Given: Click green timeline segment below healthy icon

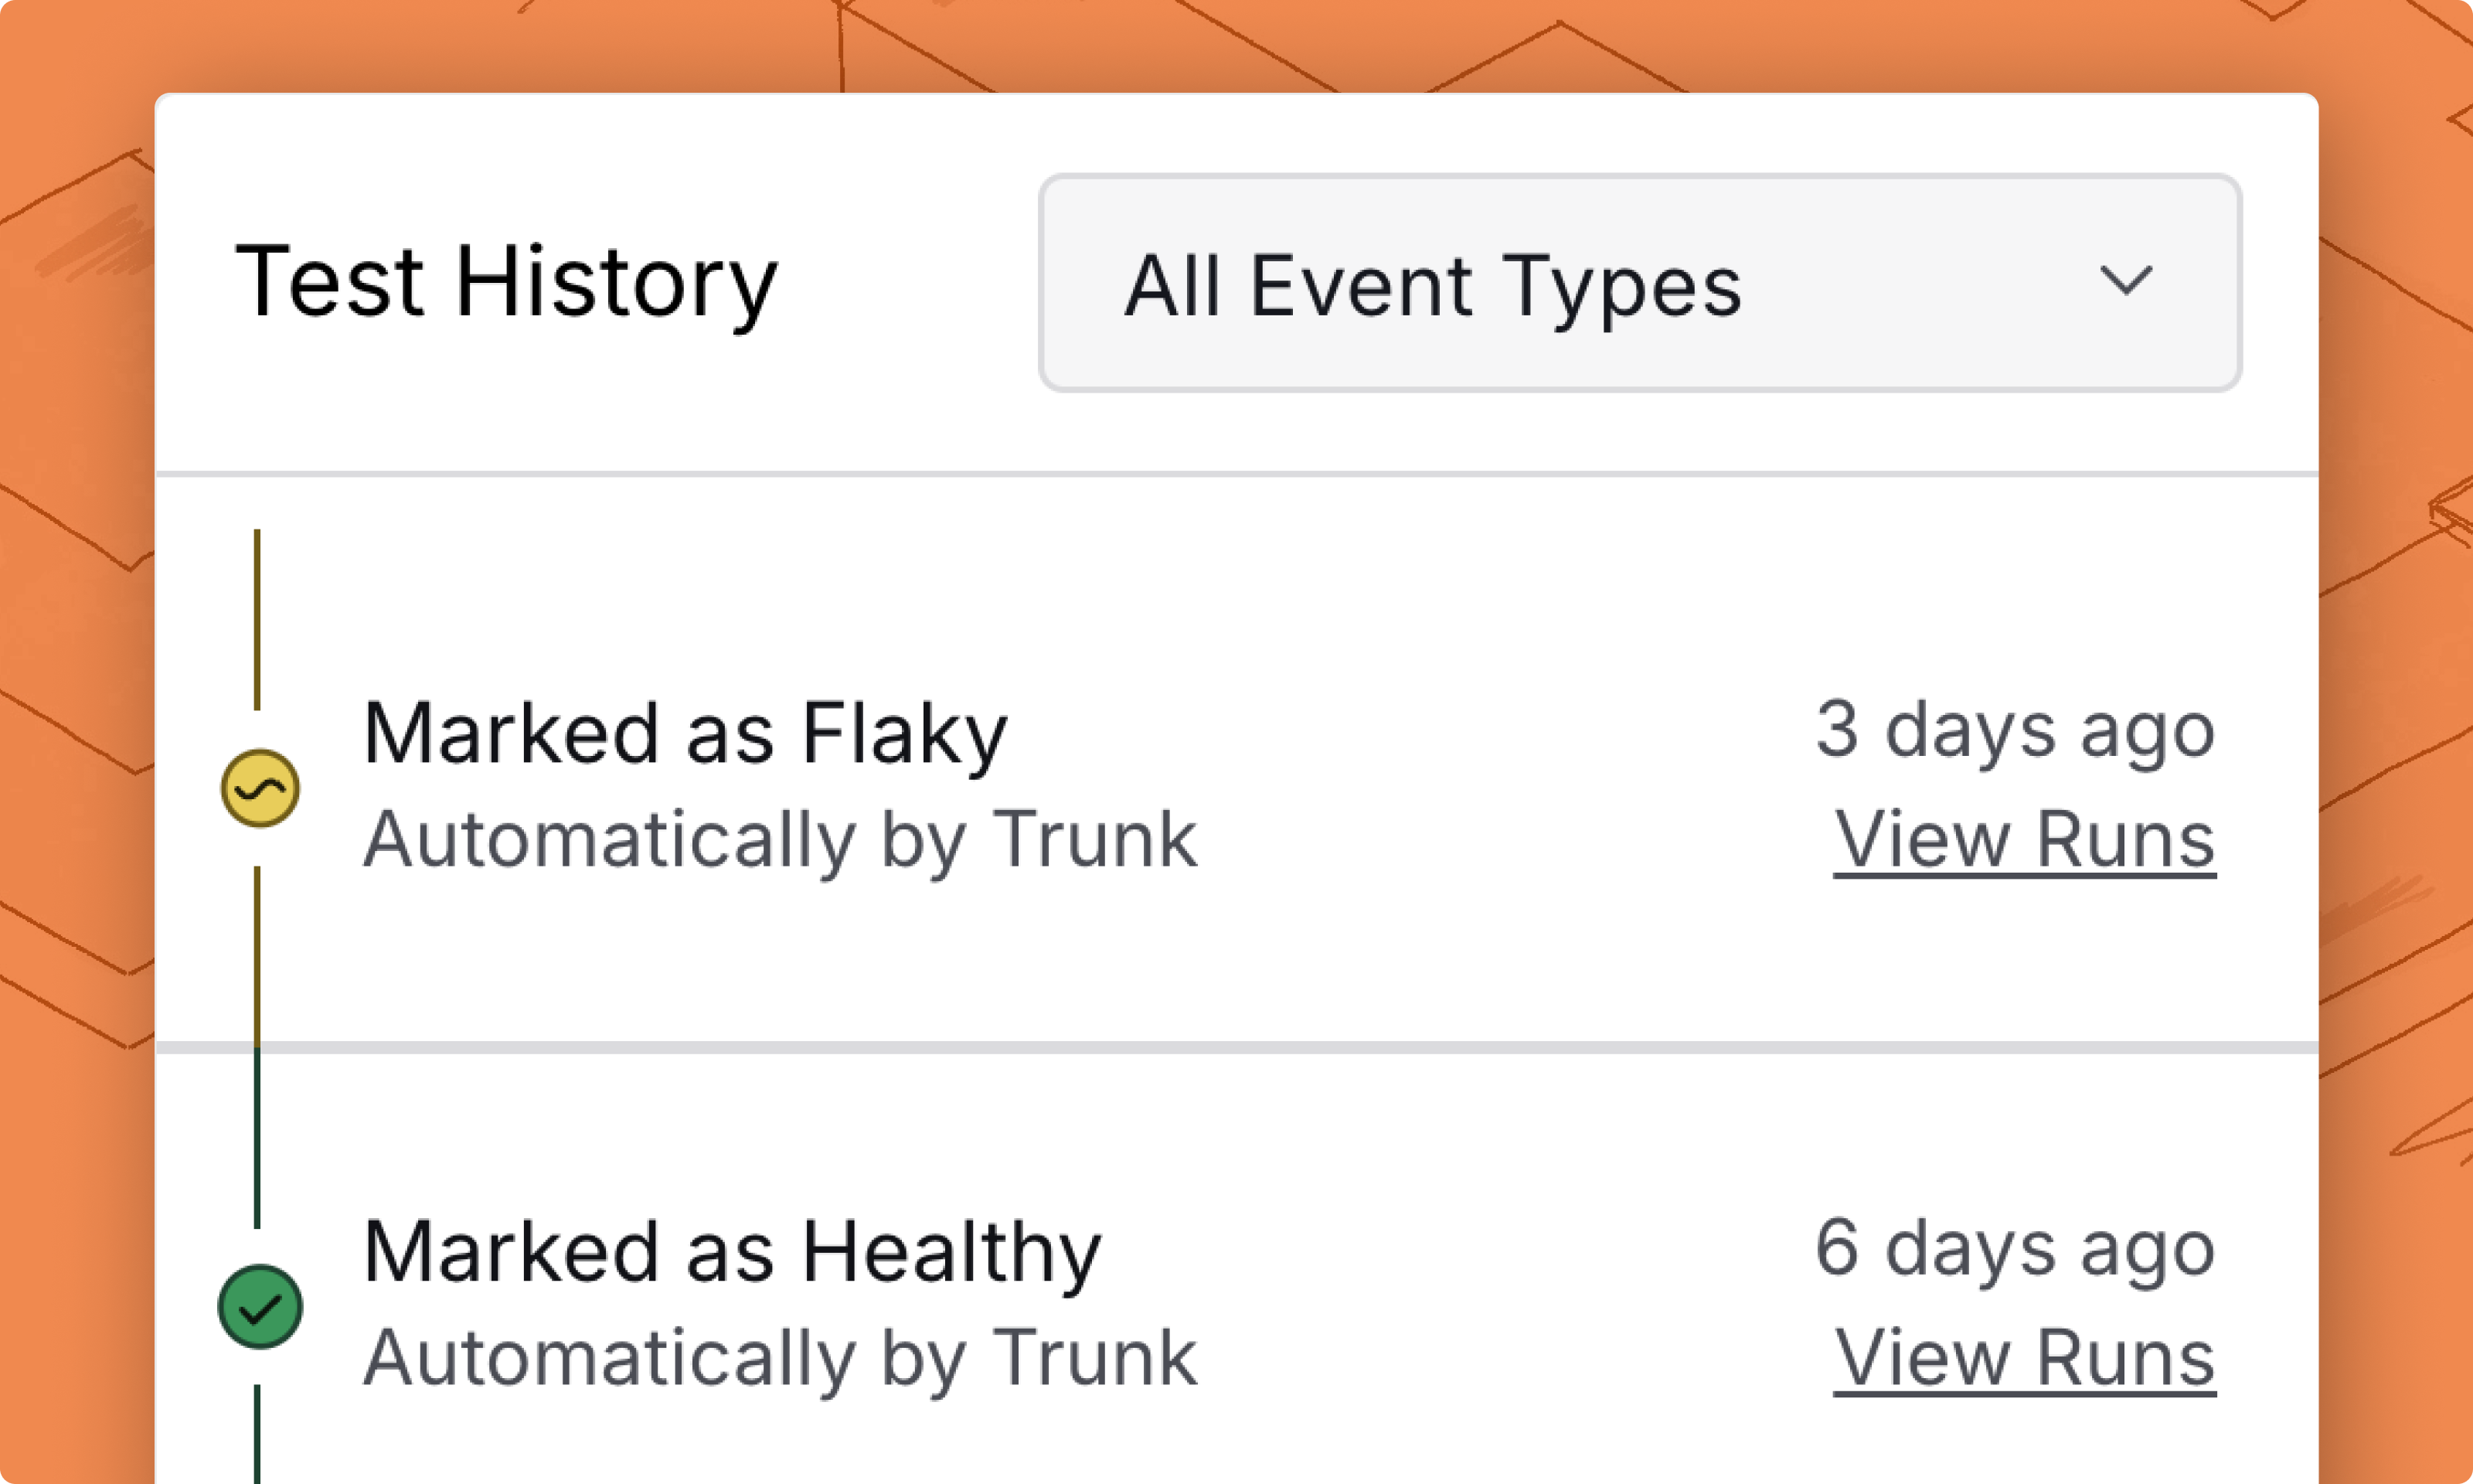Looking at the screenshot, I should pos(257,1435).
